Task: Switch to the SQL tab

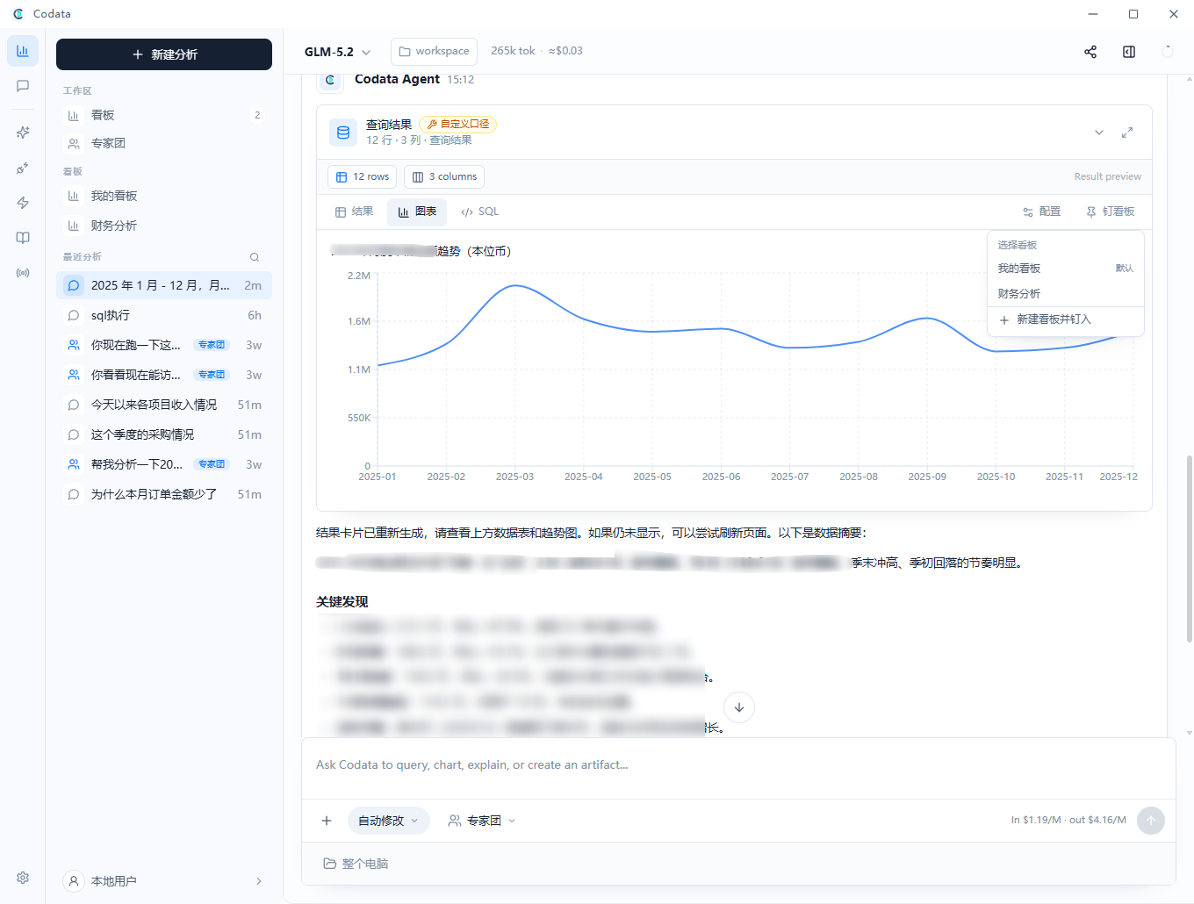Action: pos(479,212)
